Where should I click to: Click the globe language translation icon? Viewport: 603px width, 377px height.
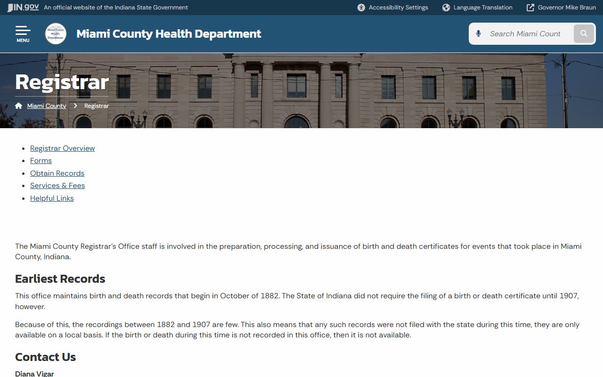[x=446, y=8]
